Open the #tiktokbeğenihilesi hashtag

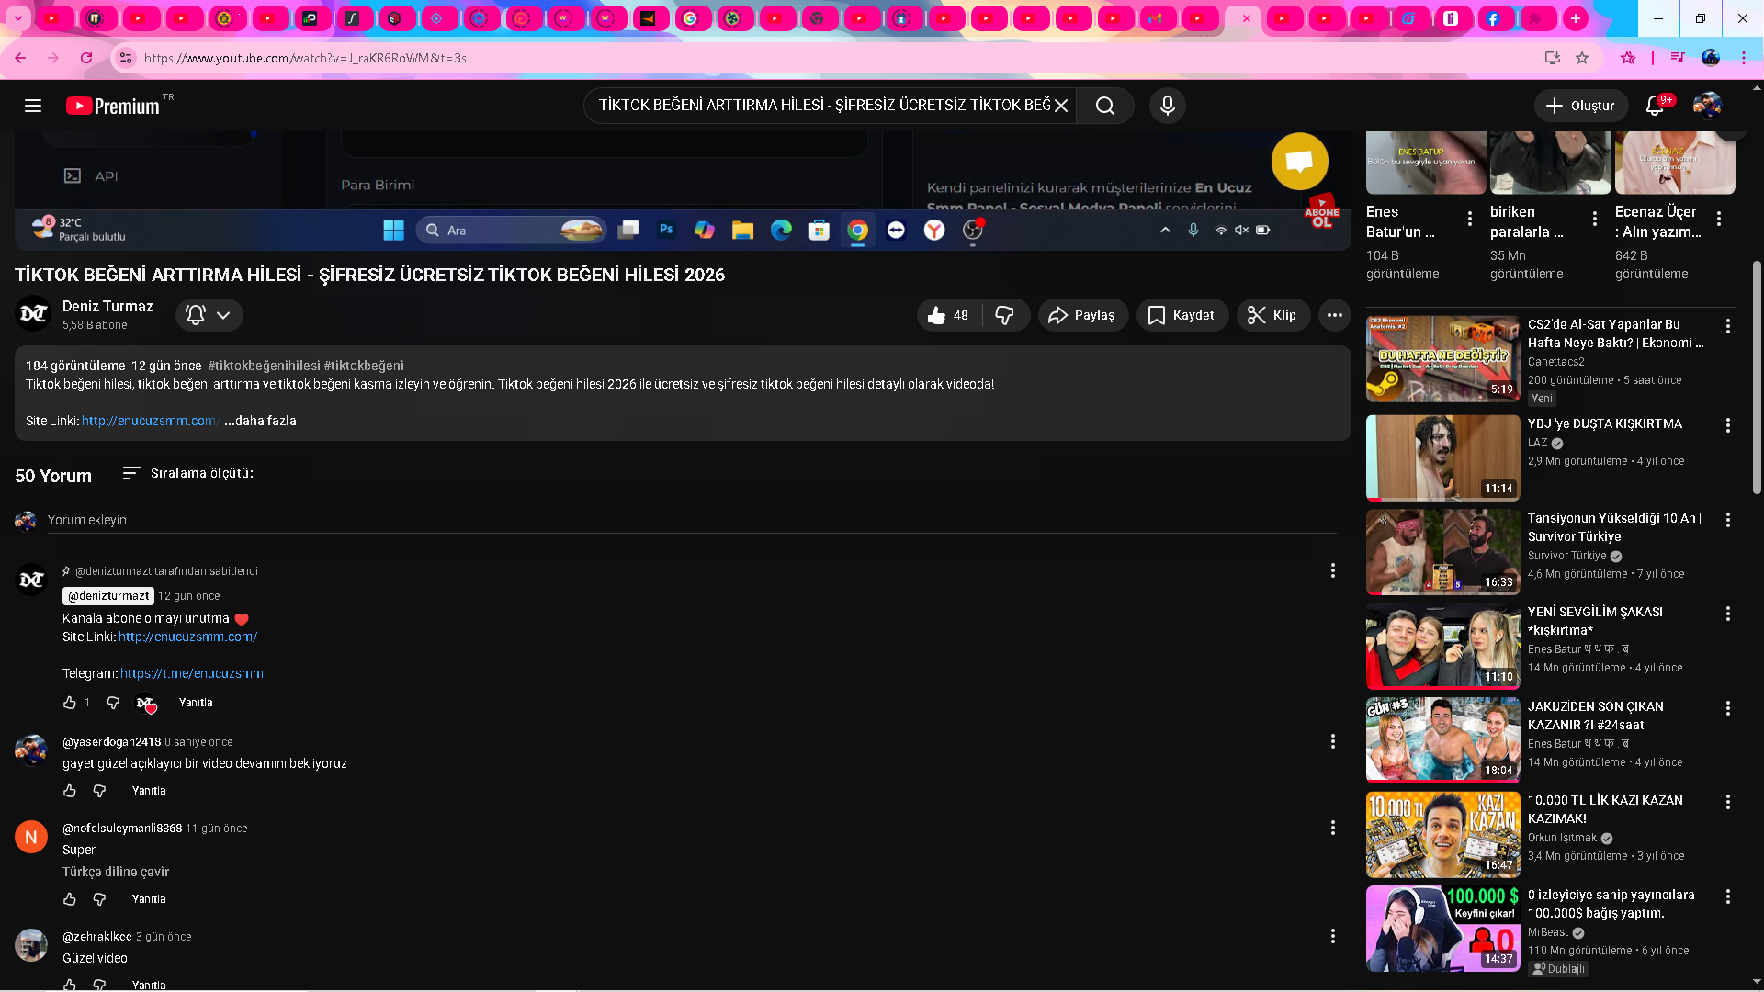click(x=265, y=366)
